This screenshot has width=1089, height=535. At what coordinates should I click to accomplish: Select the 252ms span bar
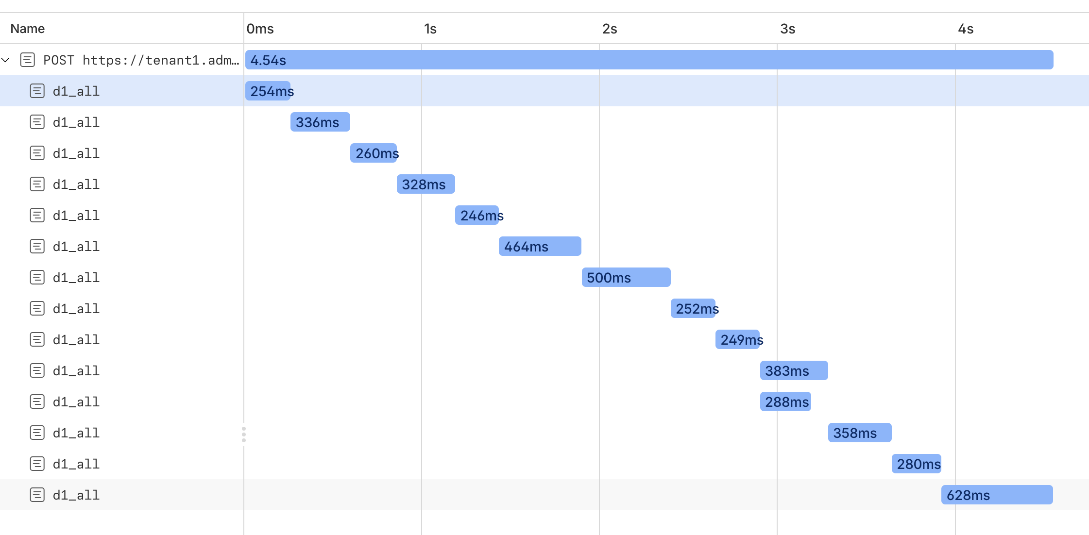tap(694, 308)
